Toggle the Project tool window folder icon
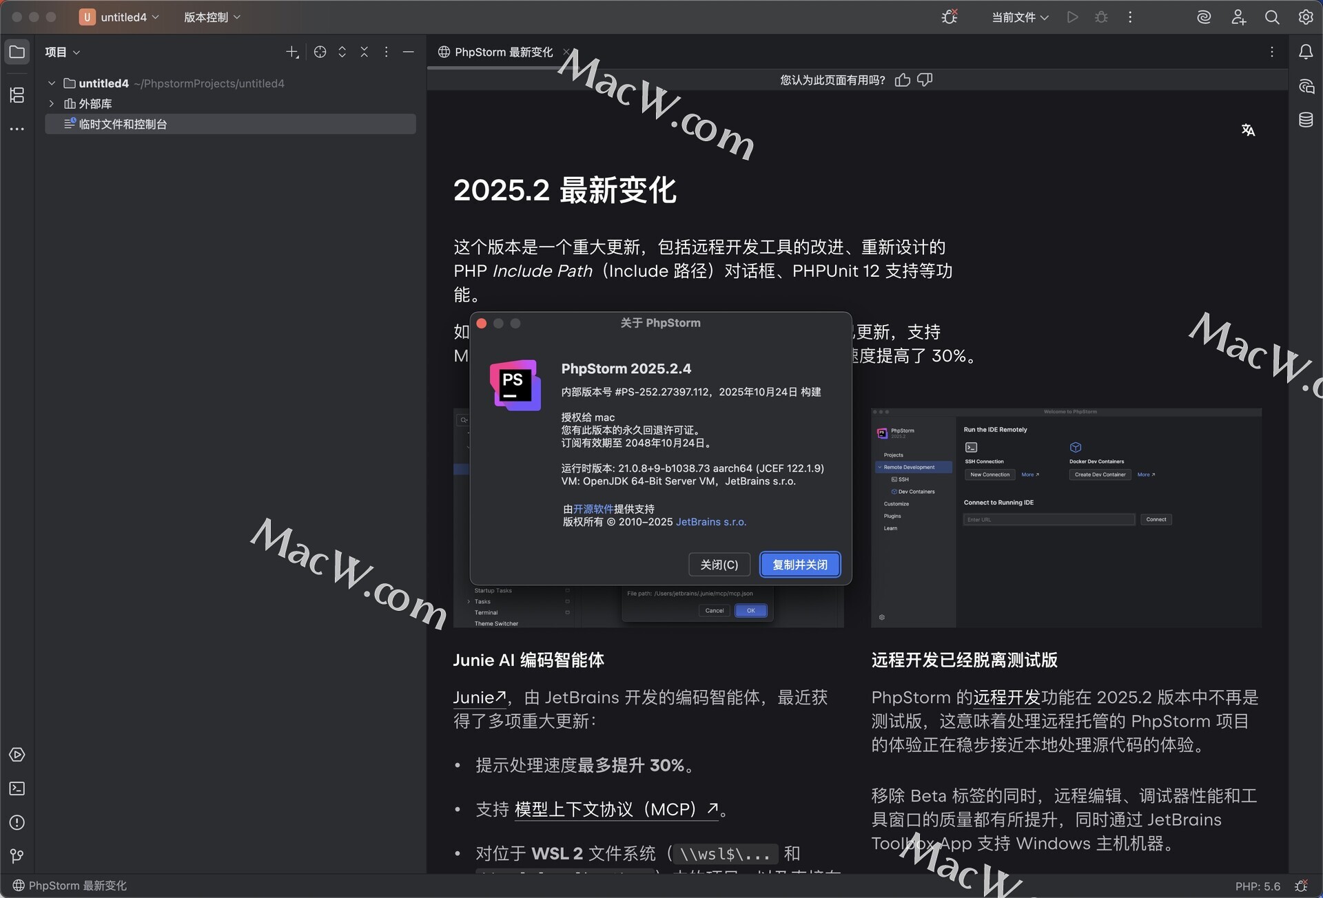1323x898 pixels. pos(17,52)
